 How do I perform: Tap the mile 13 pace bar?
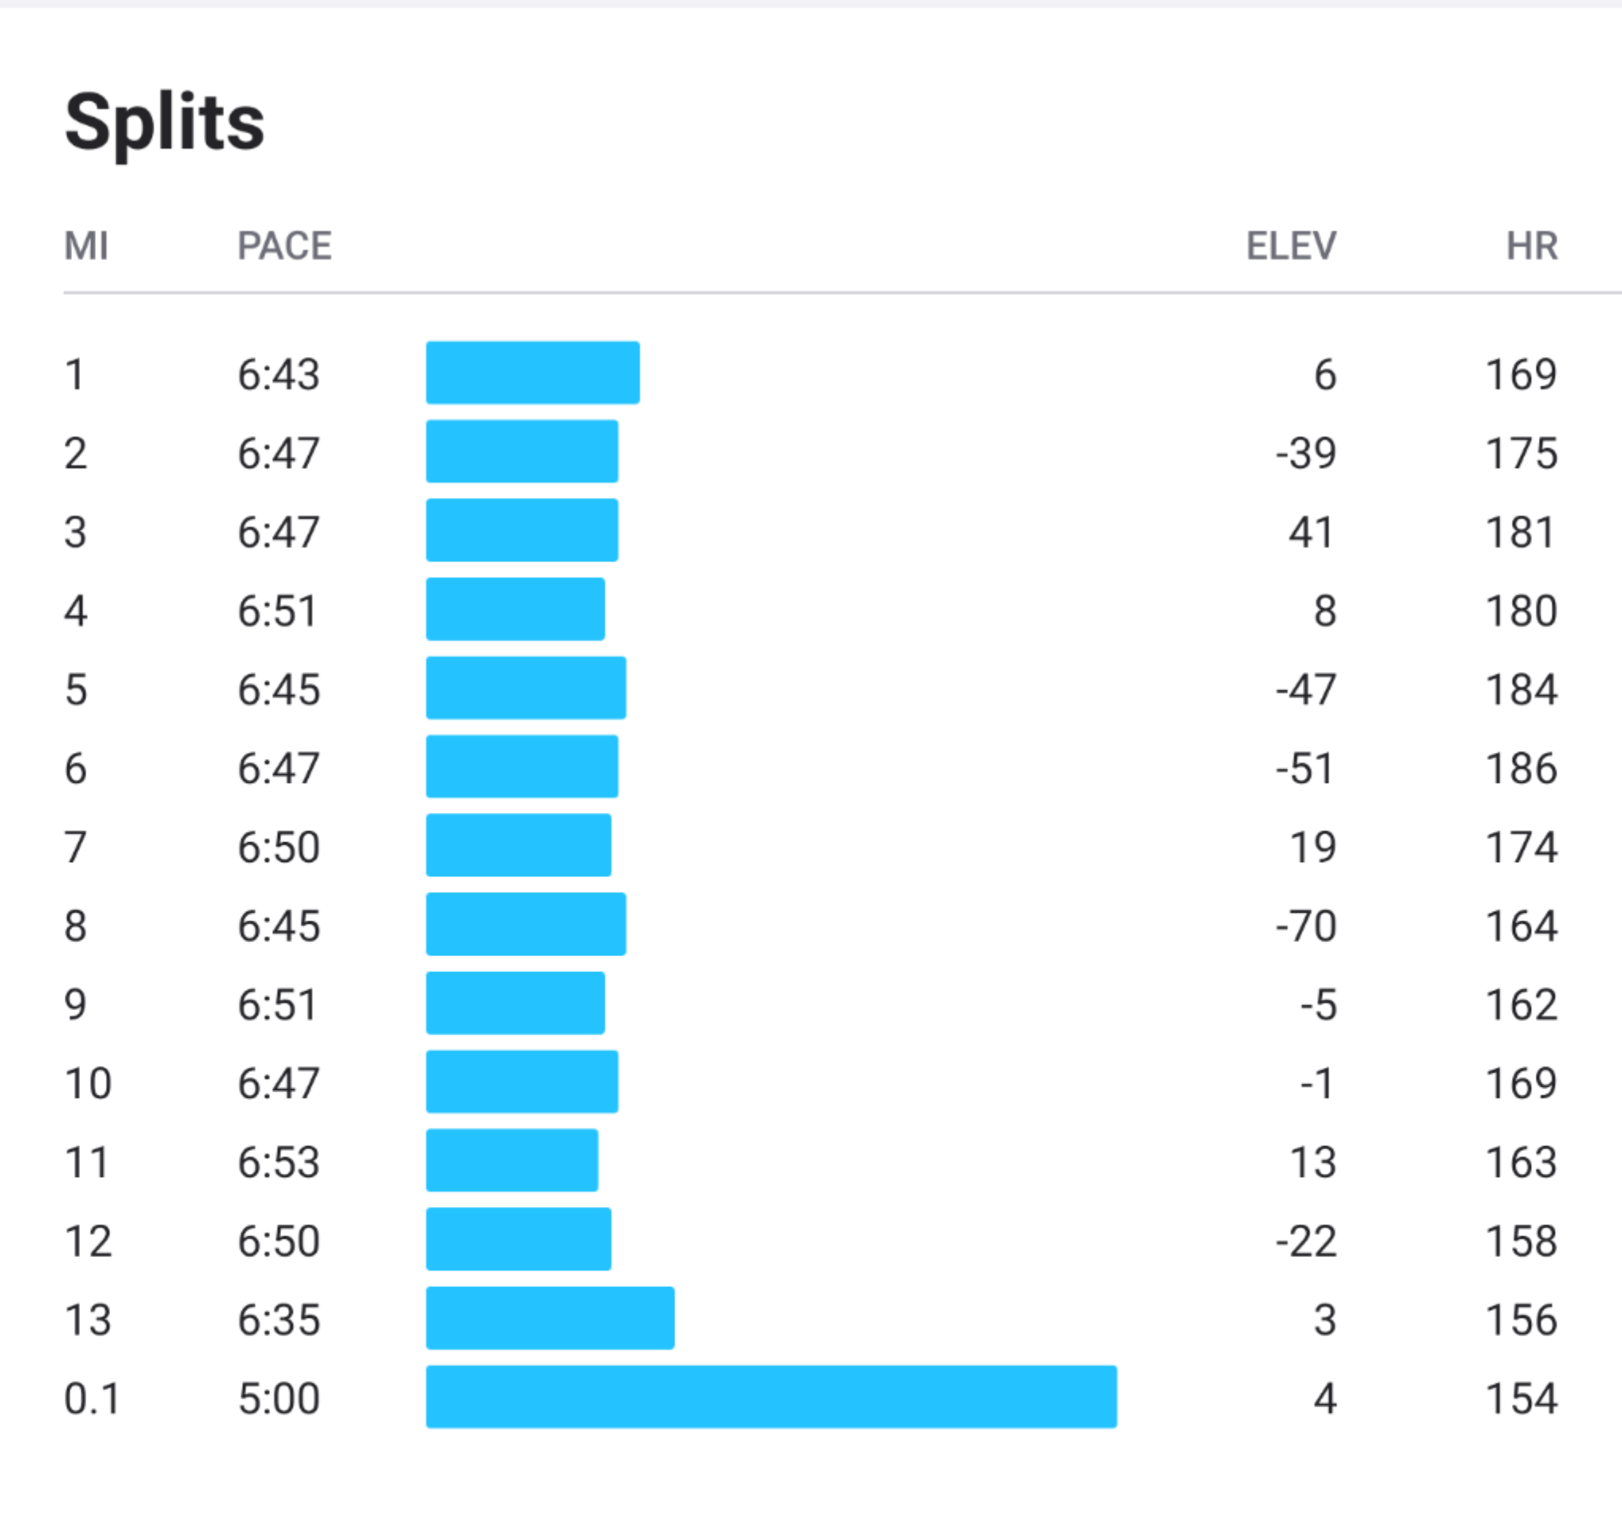pos(550,1318)
